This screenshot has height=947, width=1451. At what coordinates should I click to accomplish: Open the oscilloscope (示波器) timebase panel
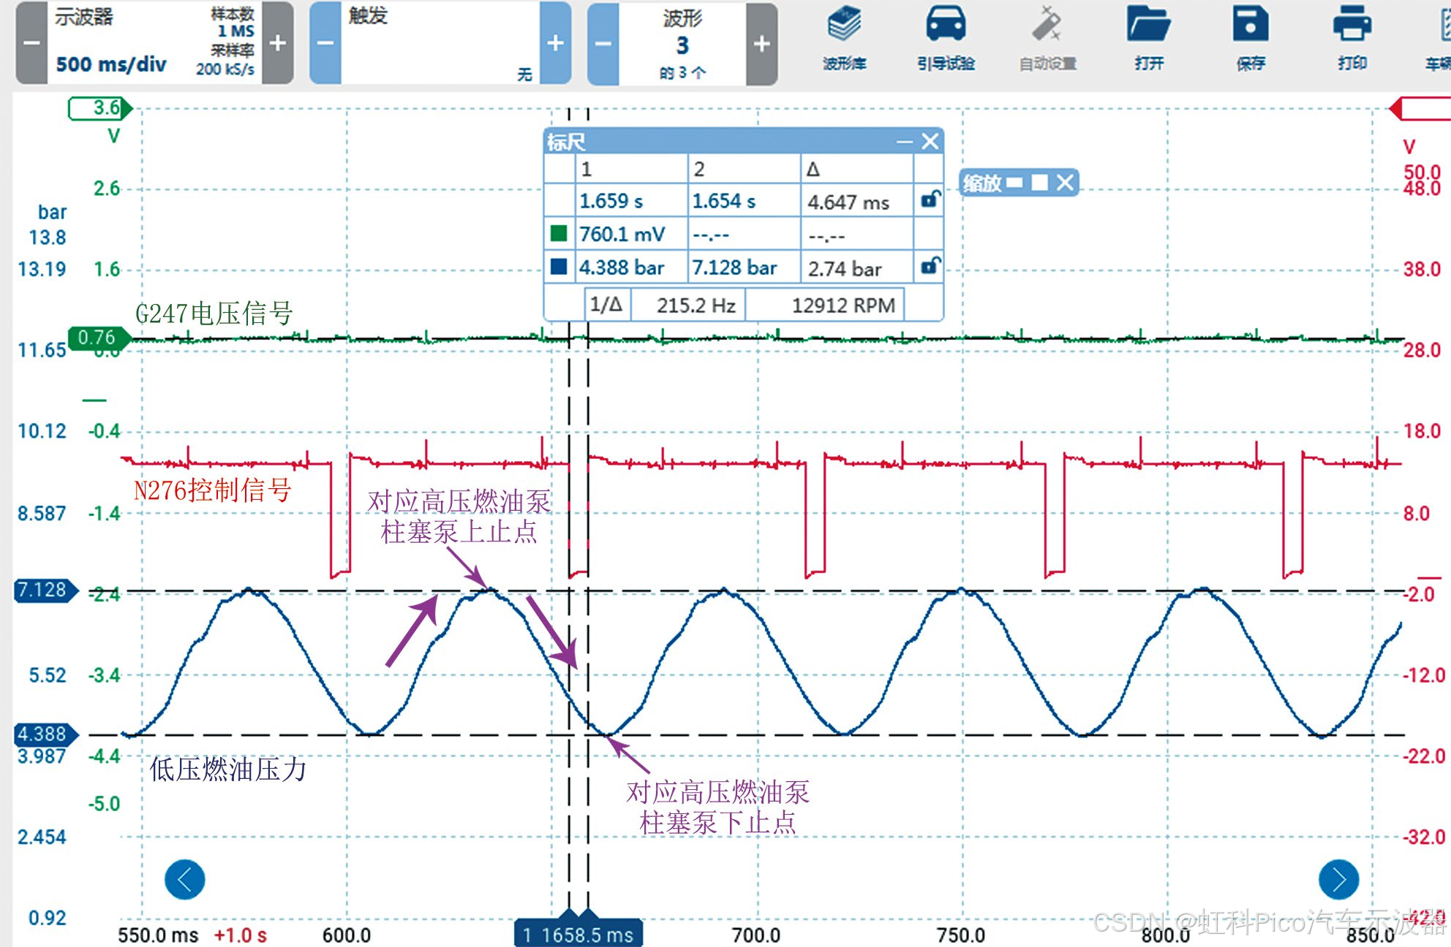154,43
